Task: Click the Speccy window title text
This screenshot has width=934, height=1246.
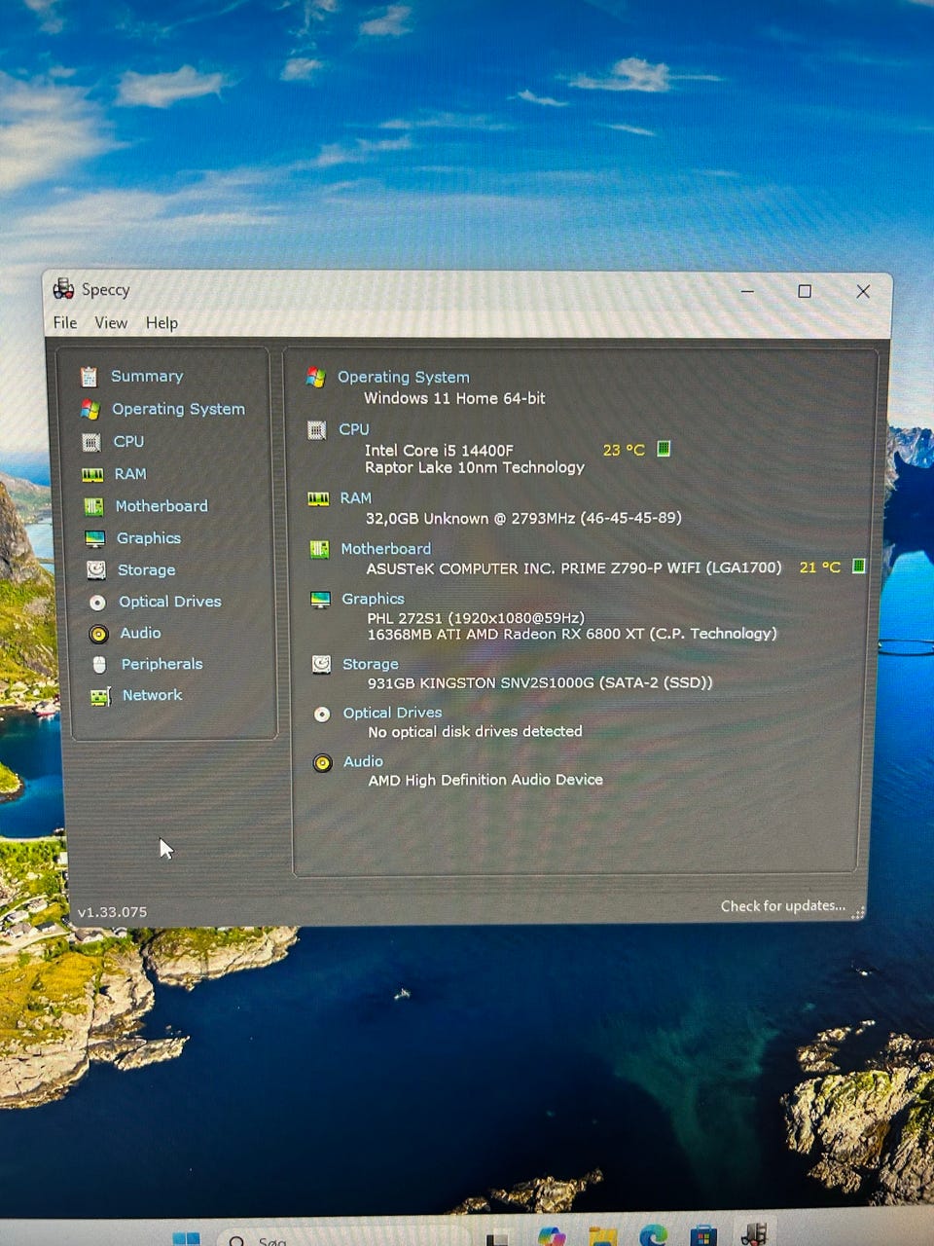Action: pyautogui.click(x=105, y=289)
